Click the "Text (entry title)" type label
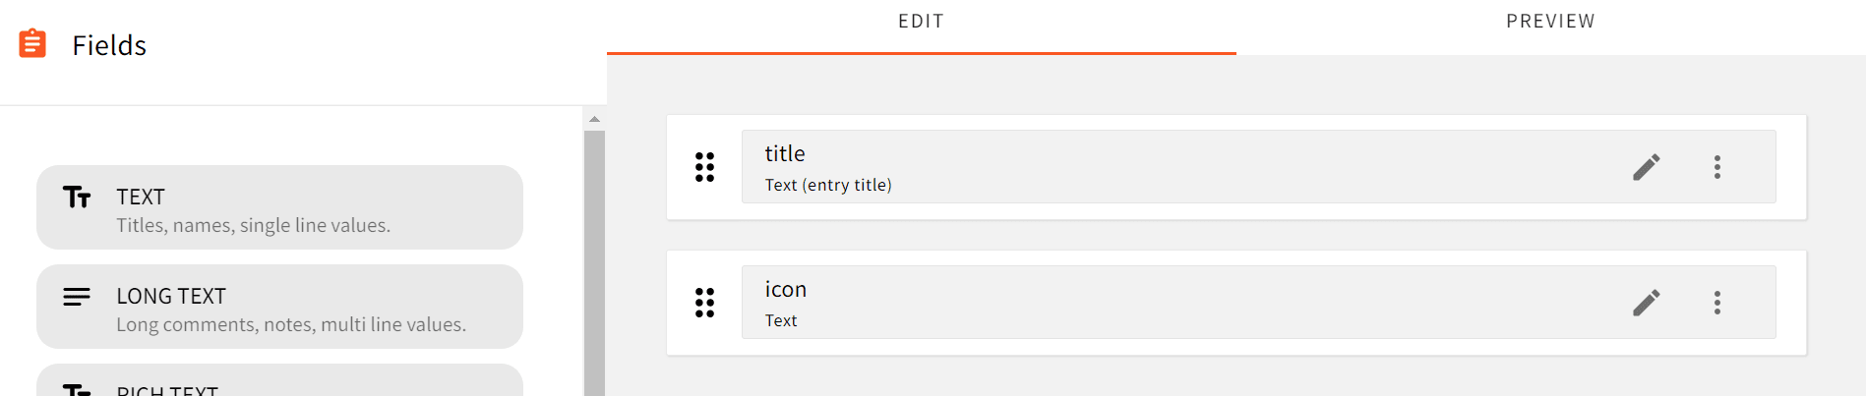This screenshot has height=396, width=1866. pos(828,185)
